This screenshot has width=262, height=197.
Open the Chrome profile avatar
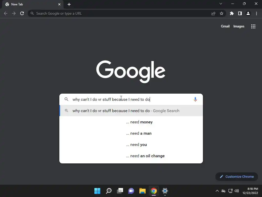[x=248, y=13]
